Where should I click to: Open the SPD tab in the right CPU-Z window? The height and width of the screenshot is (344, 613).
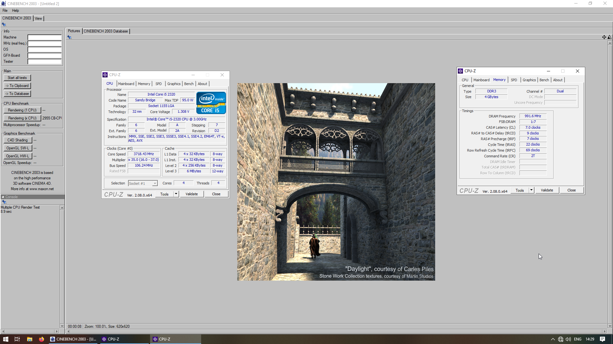(x=514, y=80)
